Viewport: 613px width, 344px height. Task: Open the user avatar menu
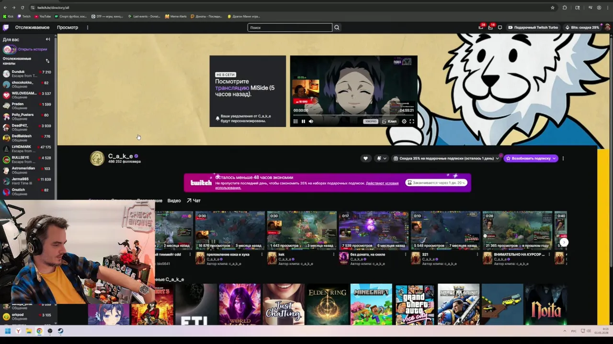[607, 27]
